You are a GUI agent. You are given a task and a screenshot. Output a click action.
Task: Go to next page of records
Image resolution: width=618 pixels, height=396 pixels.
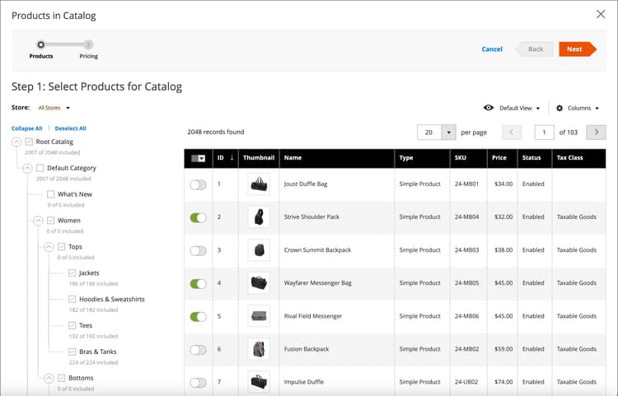pos(596,132)
